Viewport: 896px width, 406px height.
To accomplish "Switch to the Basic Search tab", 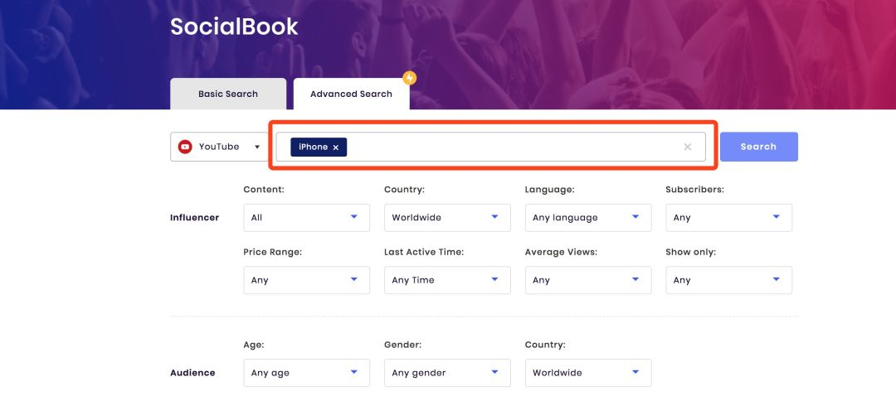I will pos(228,94).
